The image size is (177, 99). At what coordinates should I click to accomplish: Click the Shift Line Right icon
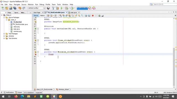(x=89, y=16)
